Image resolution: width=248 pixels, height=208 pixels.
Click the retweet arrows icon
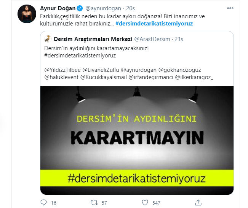94,202
